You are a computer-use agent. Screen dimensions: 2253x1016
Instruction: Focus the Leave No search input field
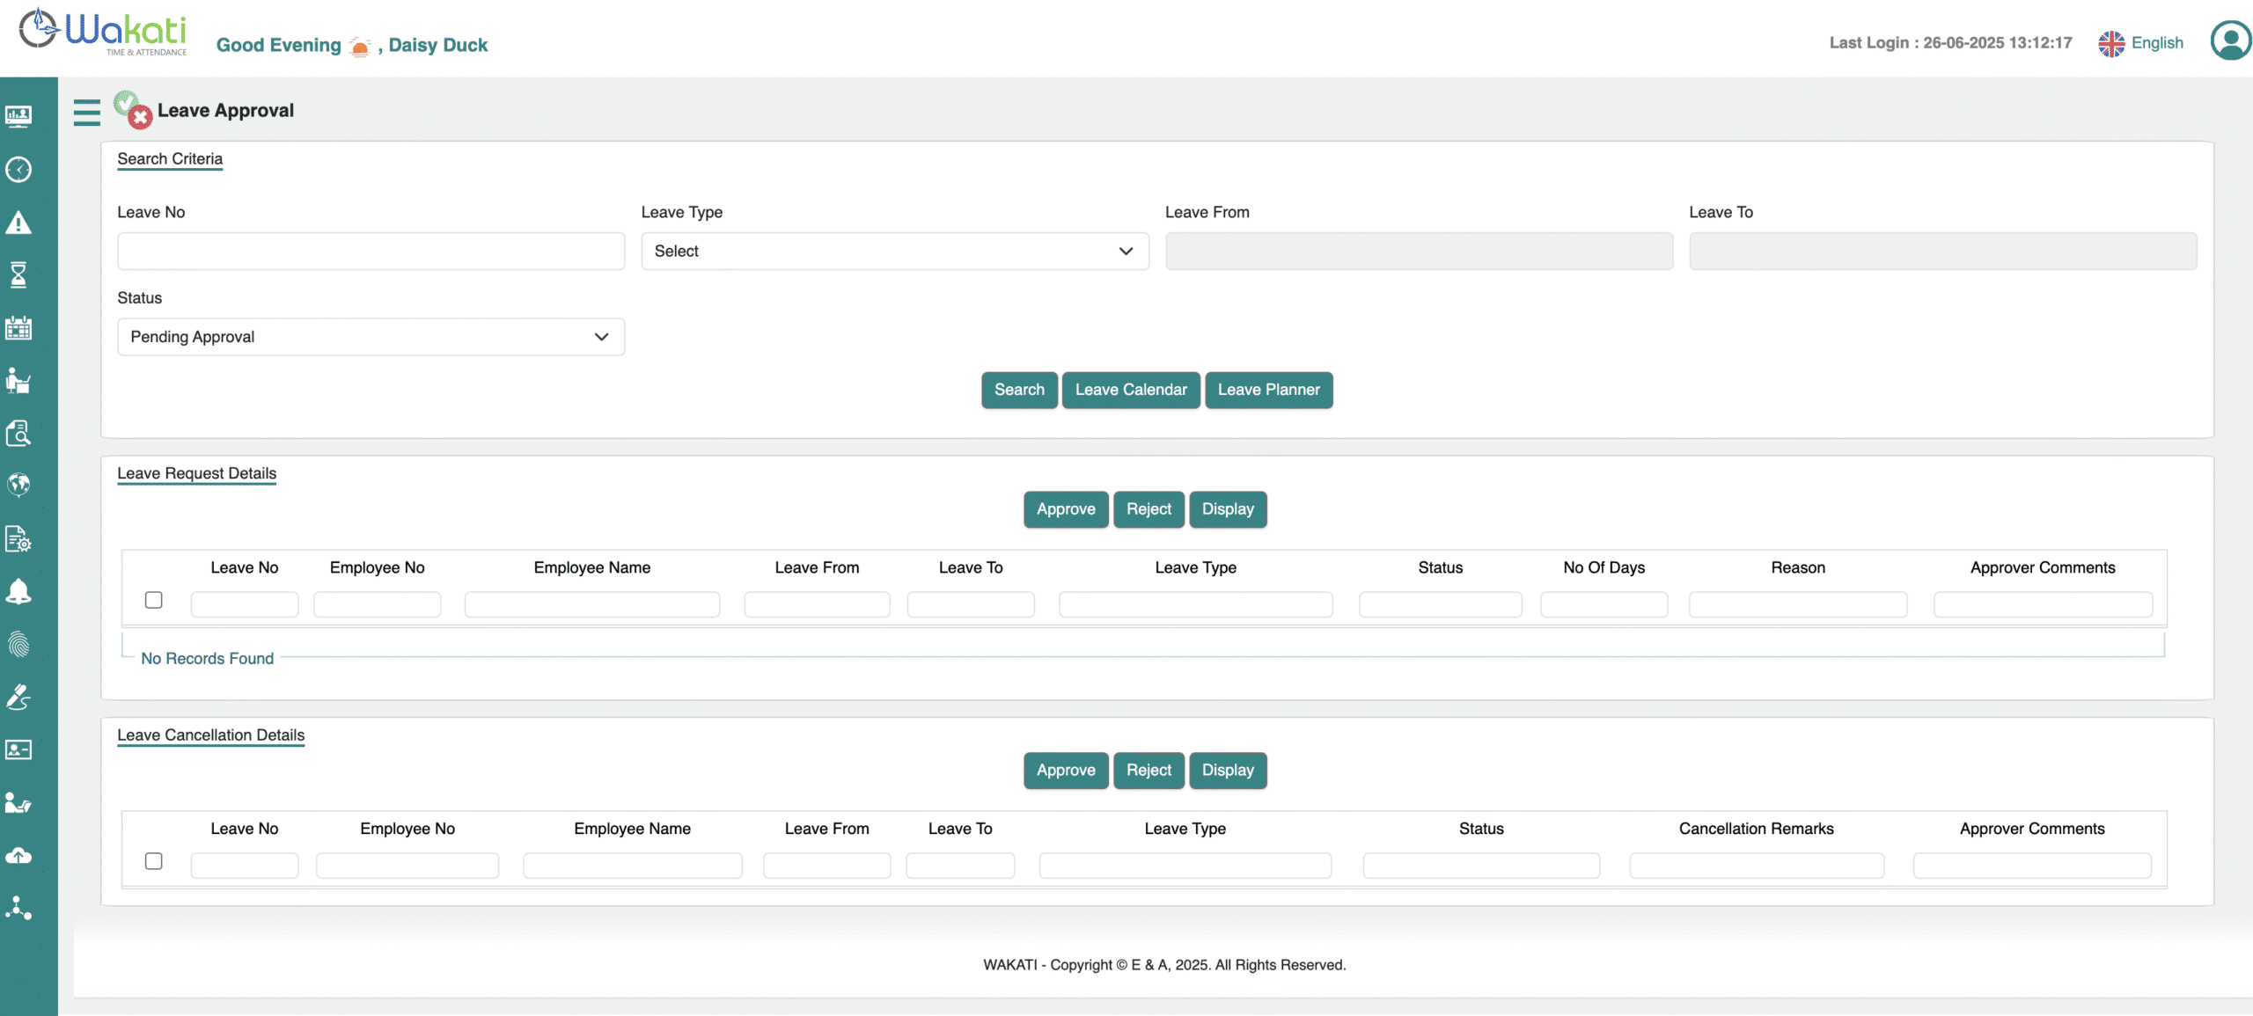pos(371,252)
